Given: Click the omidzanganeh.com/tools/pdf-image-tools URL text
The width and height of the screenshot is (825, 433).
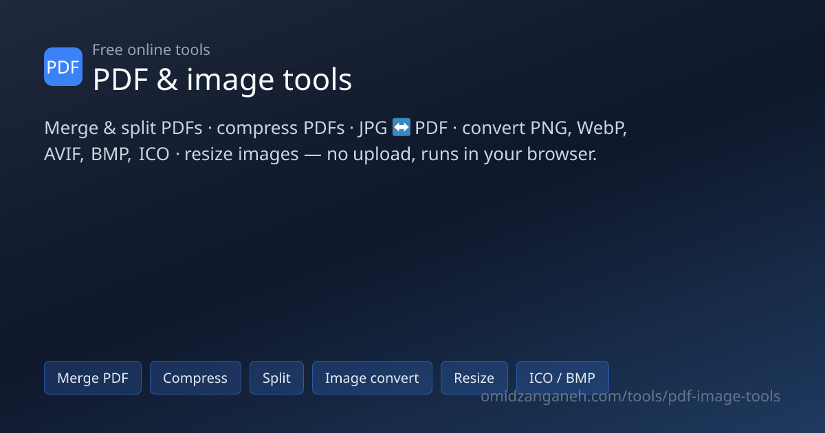Looking at the screenshot, I should pos(630,397).
